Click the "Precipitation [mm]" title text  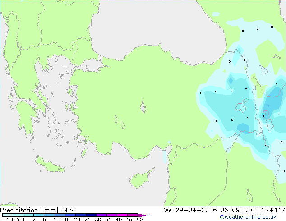click(29, 210)
